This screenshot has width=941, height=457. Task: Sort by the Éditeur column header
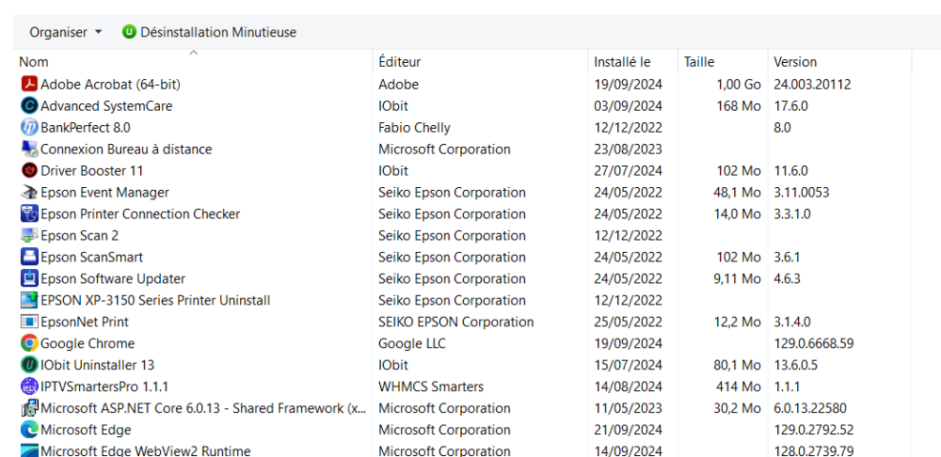[400, 62]
